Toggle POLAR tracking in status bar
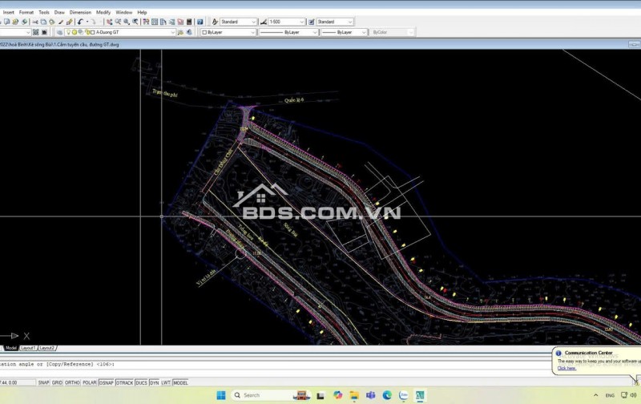The height and width of the screenshot is (404, 641). (89, 382)
